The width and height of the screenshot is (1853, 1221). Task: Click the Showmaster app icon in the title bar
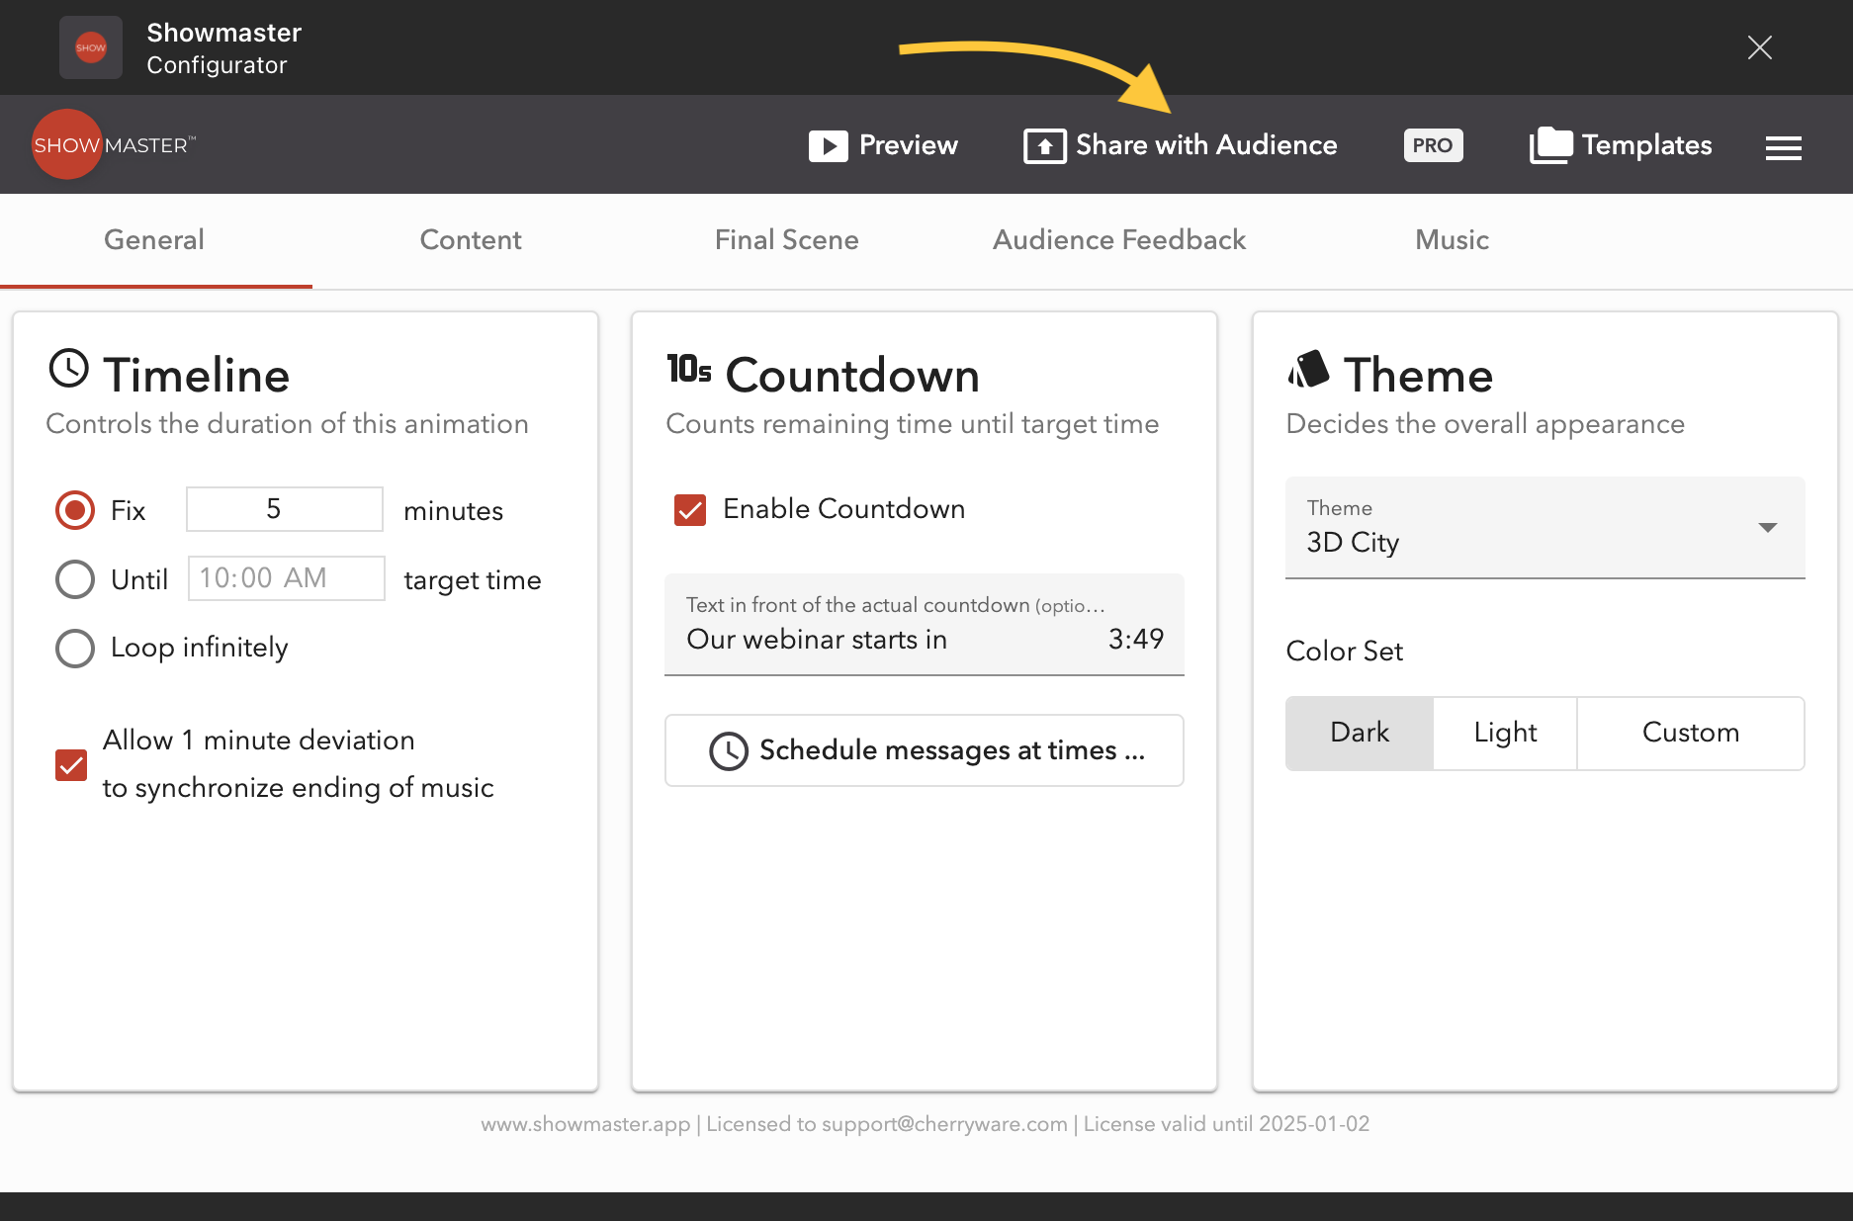(91, 47)
